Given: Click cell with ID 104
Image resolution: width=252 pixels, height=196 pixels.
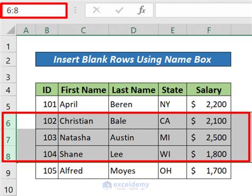Looking at the screenshot, I should 47,154.
